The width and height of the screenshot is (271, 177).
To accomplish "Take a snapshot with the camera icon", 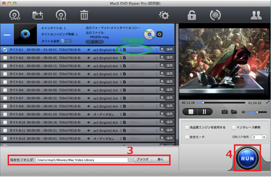I will point(224,112).
